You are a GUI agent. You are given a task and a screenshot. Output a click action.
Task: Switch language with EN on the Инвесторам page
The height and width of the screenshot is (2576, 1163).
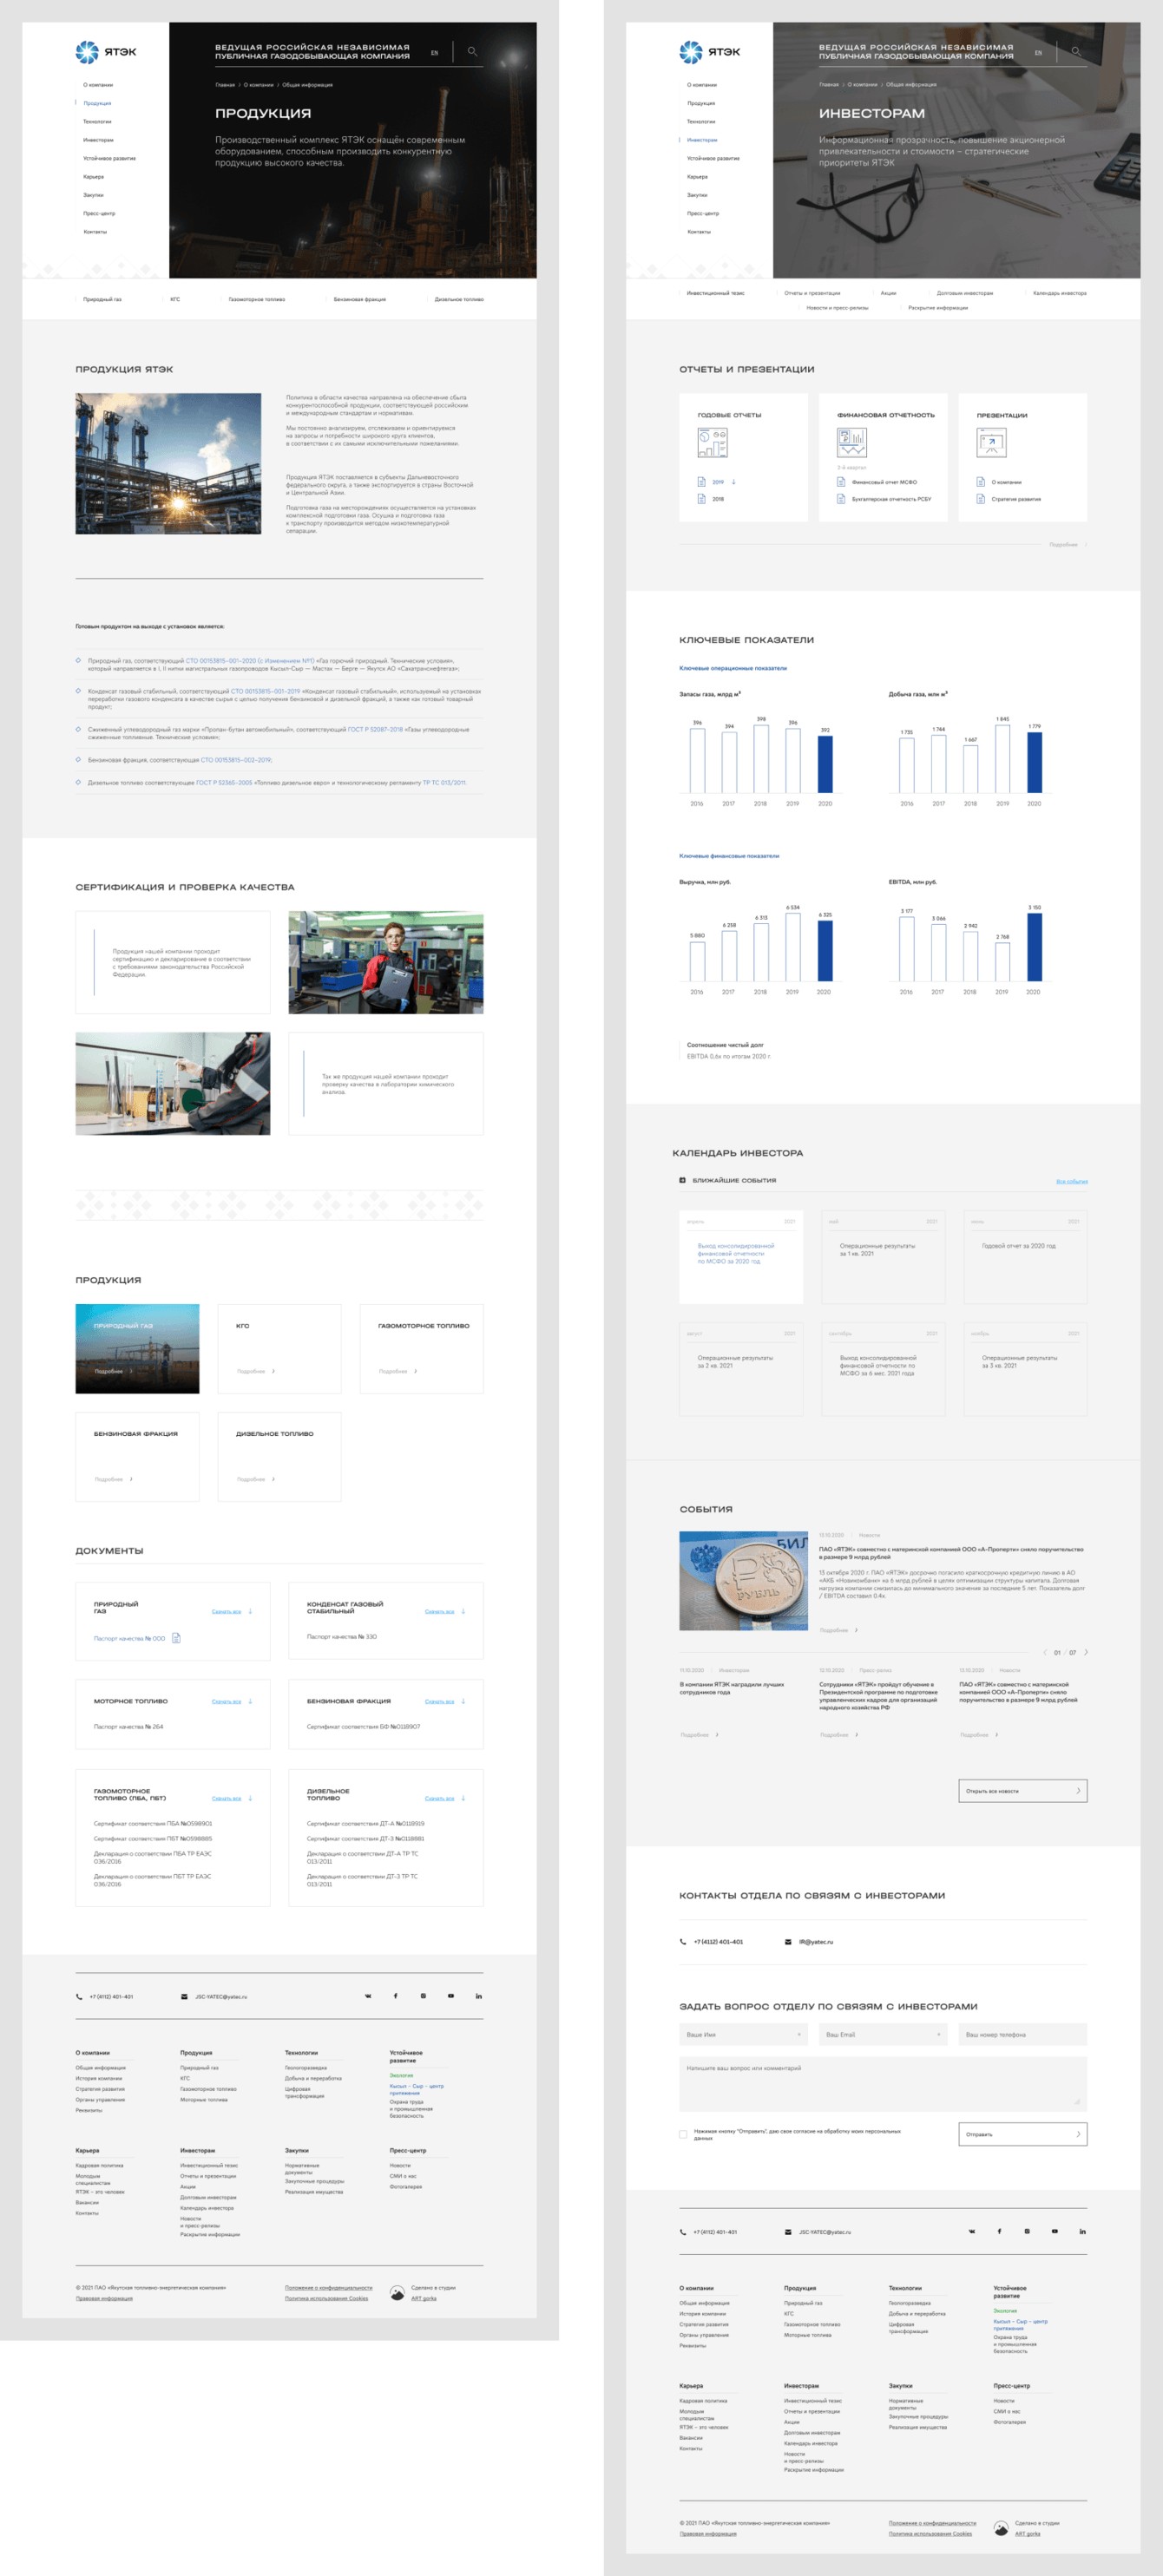1038,53
